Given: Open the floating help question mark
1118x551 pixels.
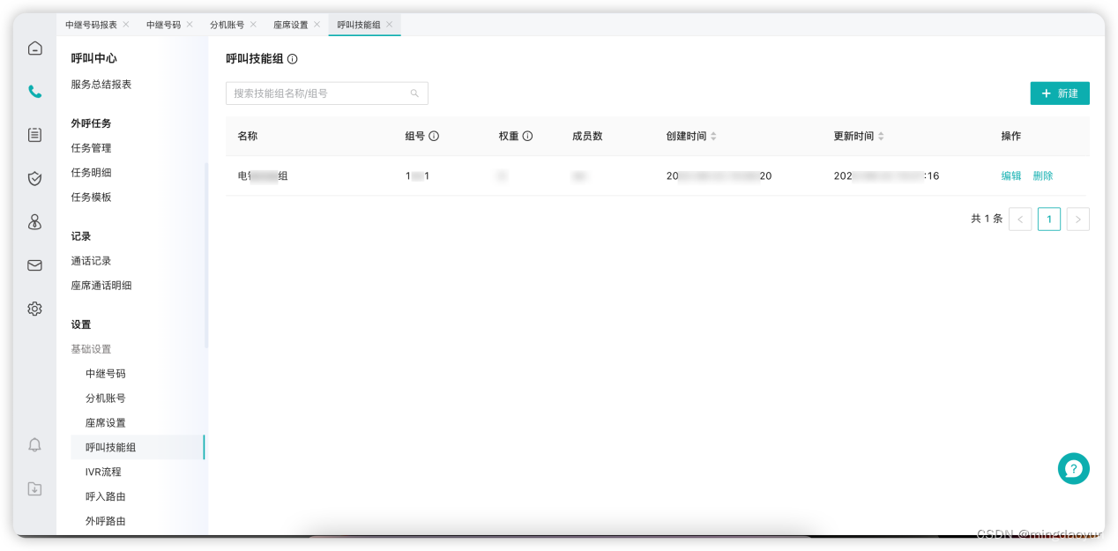Looking at the screenshot, I should (x=1073, y=469).
